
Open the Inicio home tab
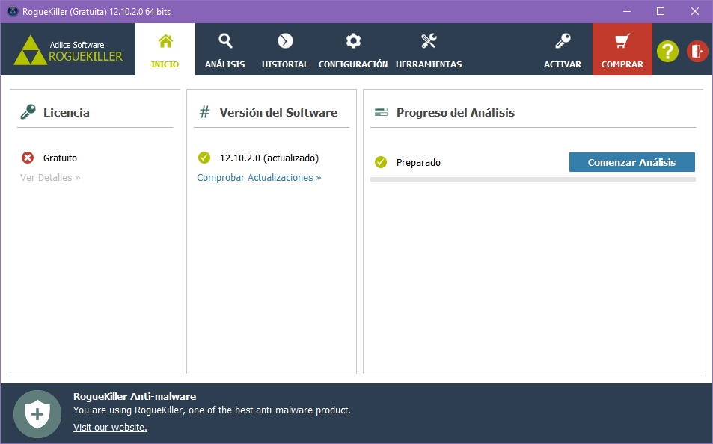[x=165, y=49]
